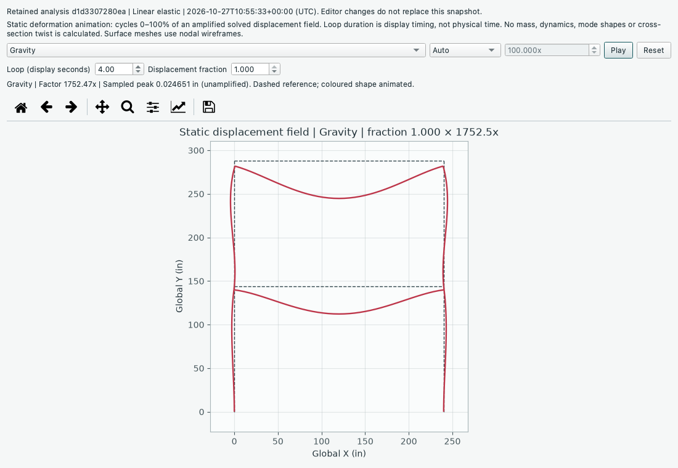
Task: Click the Displacement fraction spinner arrows
Action: pyautogui.click(x=274, y=69)
